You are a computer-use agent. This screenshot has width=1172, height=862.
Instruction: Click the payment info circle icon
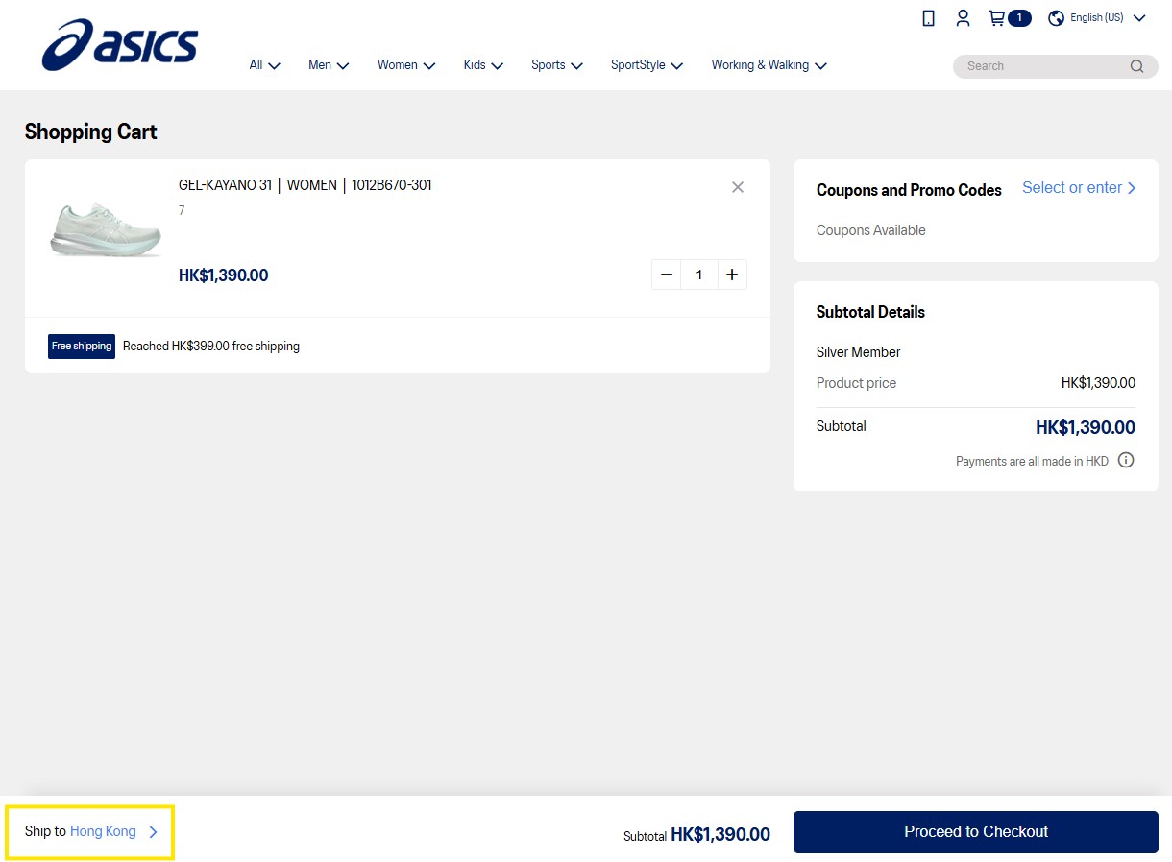coord(1126,460)
